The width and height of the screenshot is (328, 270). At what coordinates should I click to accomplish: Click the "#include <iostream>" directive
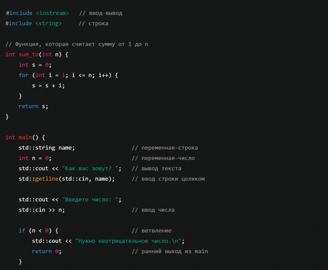coord(37,13)
